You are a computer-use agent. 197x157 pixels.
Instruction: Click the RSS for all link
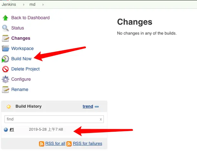(x=55, y=144)
